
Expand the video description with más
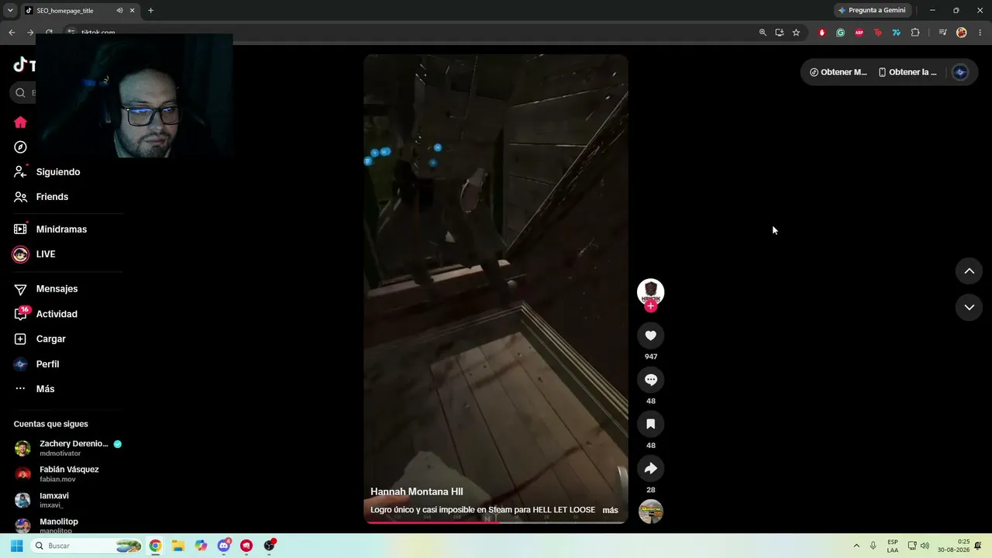[611, 510]
